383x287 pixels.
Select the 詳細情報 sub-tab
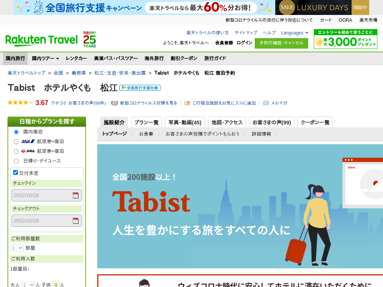(261, 134)
